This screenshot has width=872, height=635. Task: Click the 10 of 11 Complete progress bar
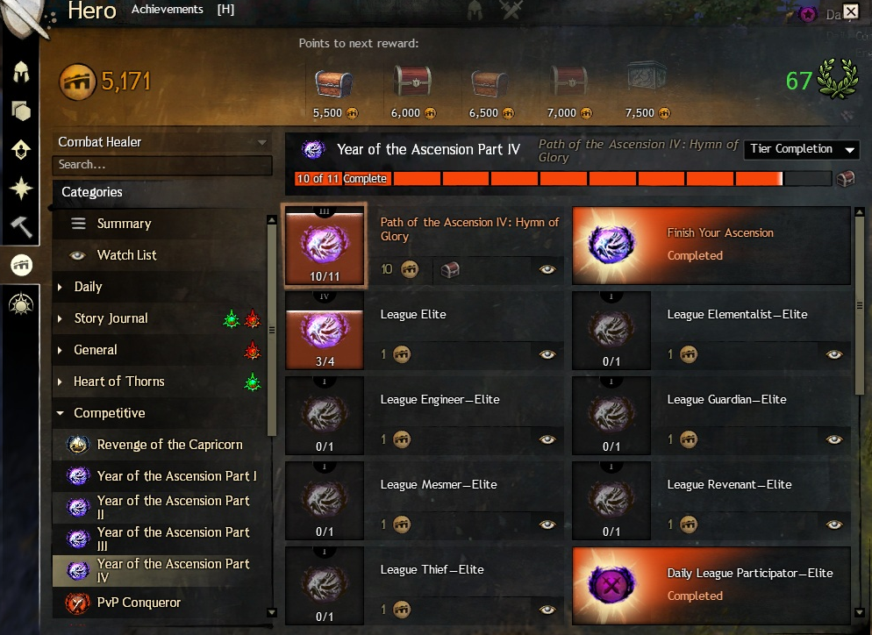click(563, 179)
